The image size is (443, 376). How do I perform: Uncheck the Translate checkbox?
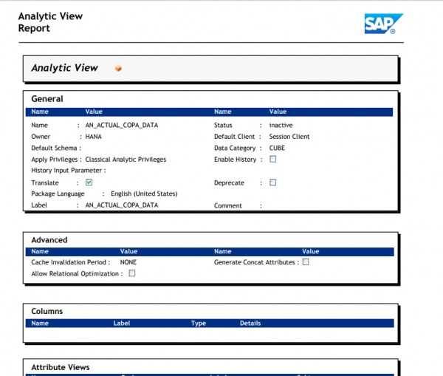(x=89, y=182)
